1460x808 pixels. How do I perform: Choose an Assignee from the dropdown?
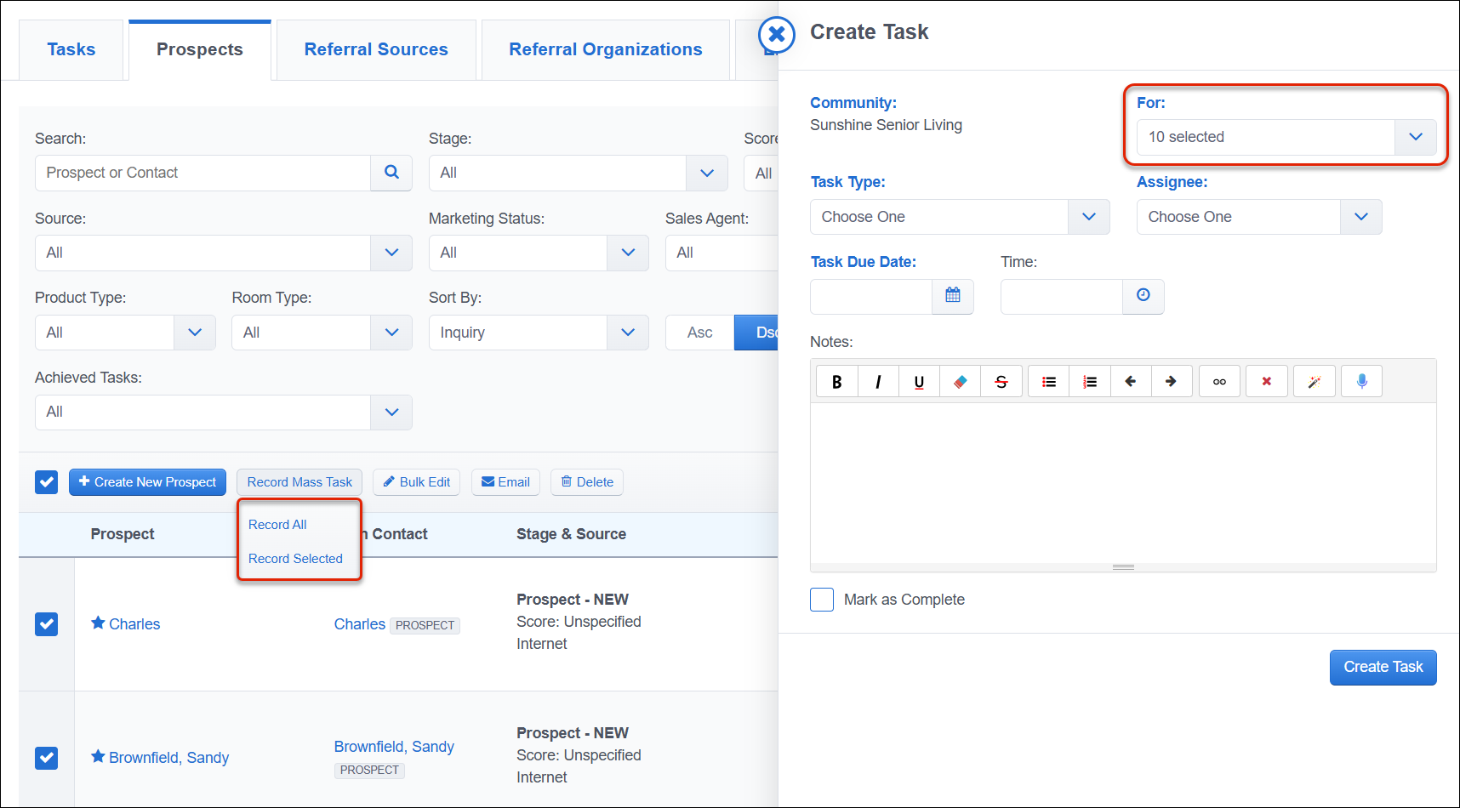tap(1259, 217)
